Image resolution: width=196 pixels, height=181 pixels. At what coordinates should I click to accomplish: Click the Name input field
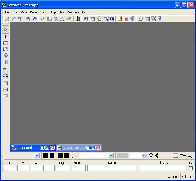112,168
